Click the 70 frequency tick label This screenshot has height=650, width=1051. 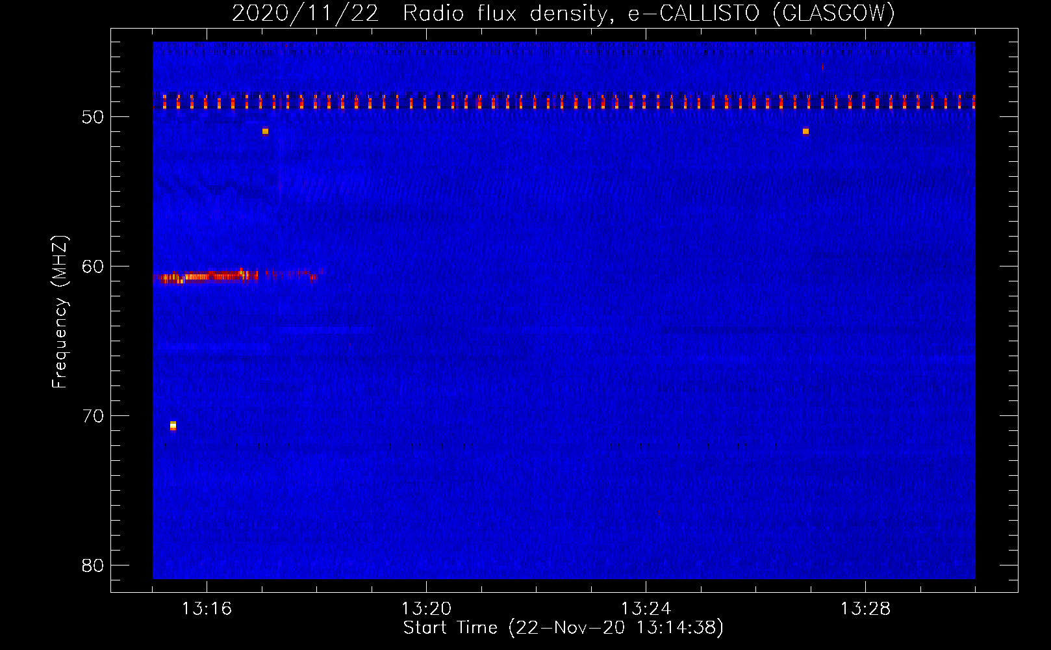click(93, 416)
